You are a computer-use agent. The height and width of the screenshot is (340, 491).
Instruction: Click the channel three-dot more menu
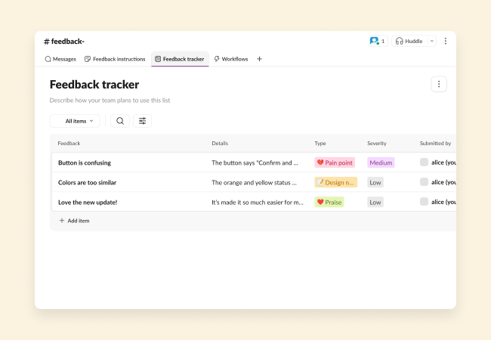pyautogui.click(x=446, y=41)
